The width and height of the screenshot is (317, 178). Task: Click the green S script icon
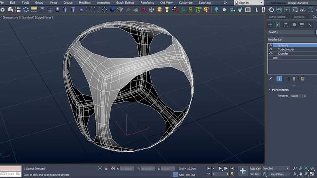[190, 10]
